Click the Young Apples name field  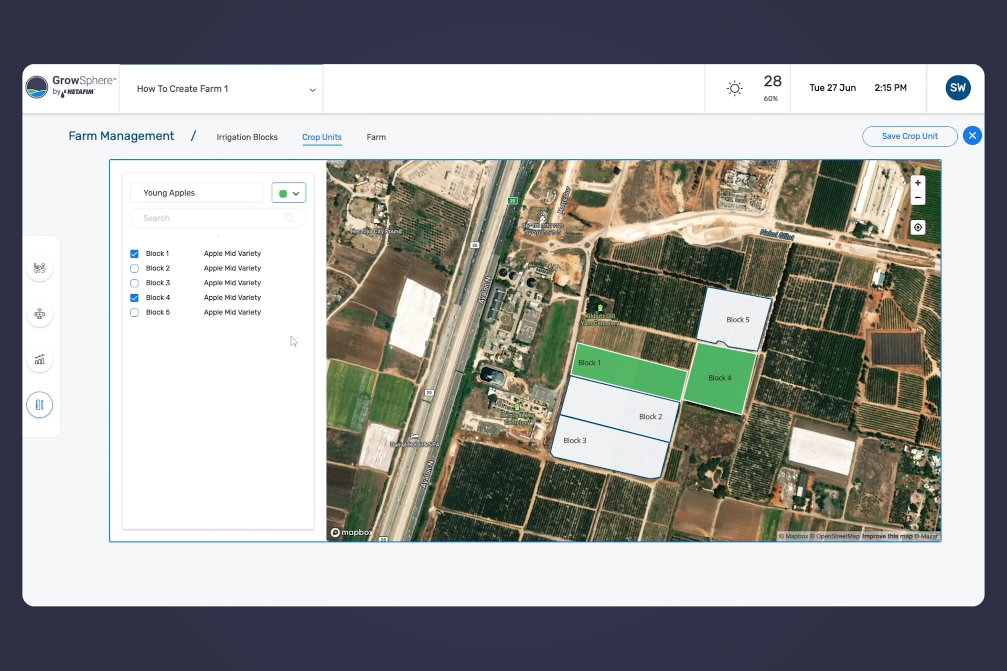click(x=197, y=193)
